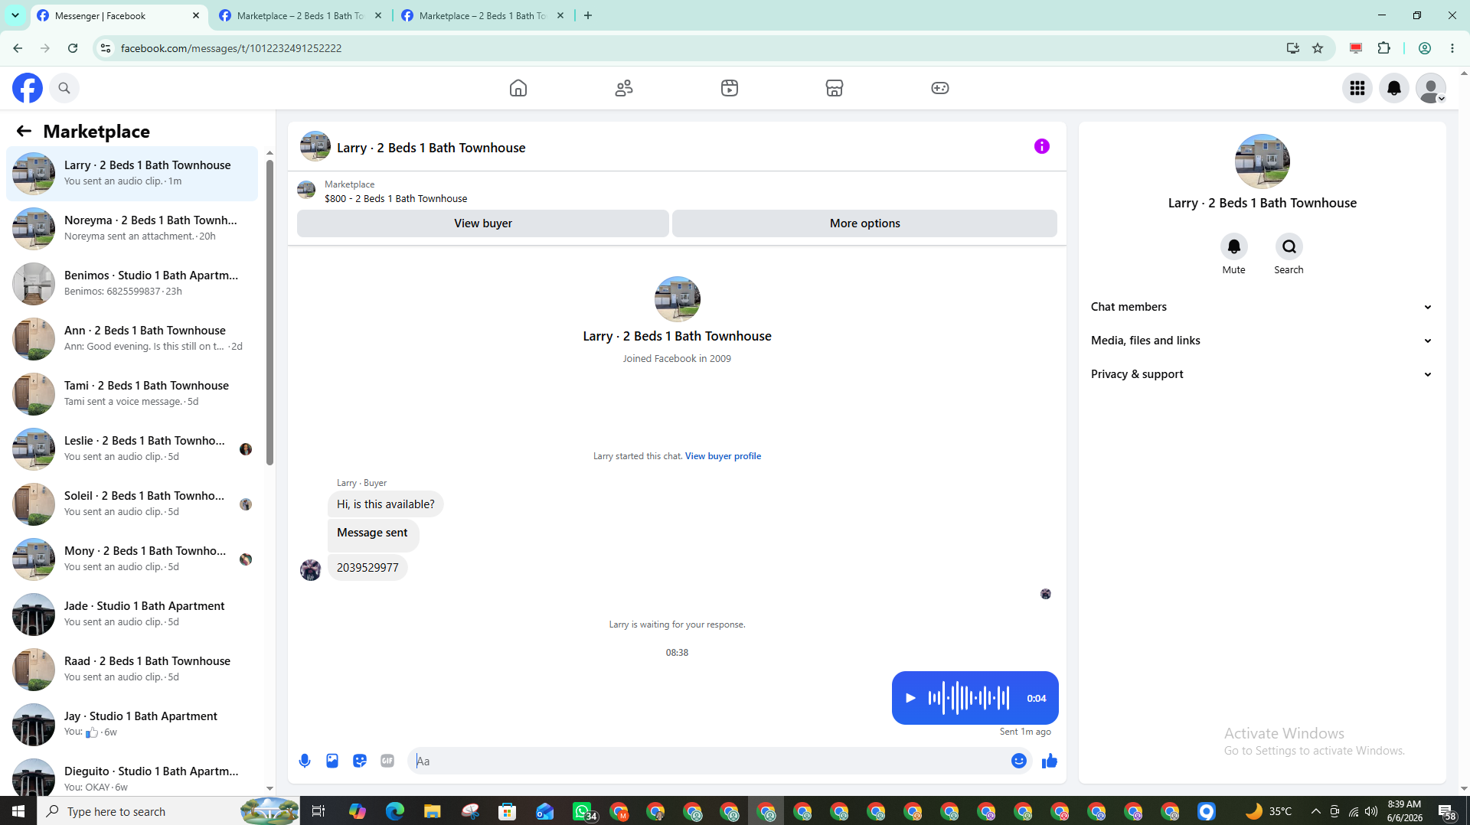Screen dimensions: 1470x825
Task: Open the emoji picker in message box
Action: (1019, 761)
